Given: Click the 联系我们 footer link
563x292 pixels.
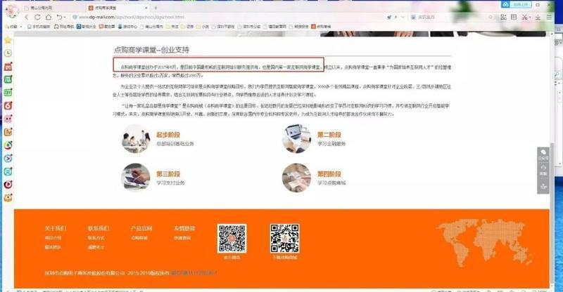Looking at the screenshot, I should tap(98, 228).
